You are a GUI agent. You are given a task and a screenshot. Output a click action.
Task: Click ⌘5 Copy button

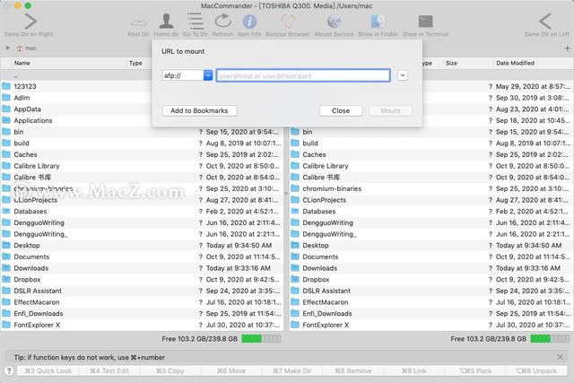coord(170,370)
